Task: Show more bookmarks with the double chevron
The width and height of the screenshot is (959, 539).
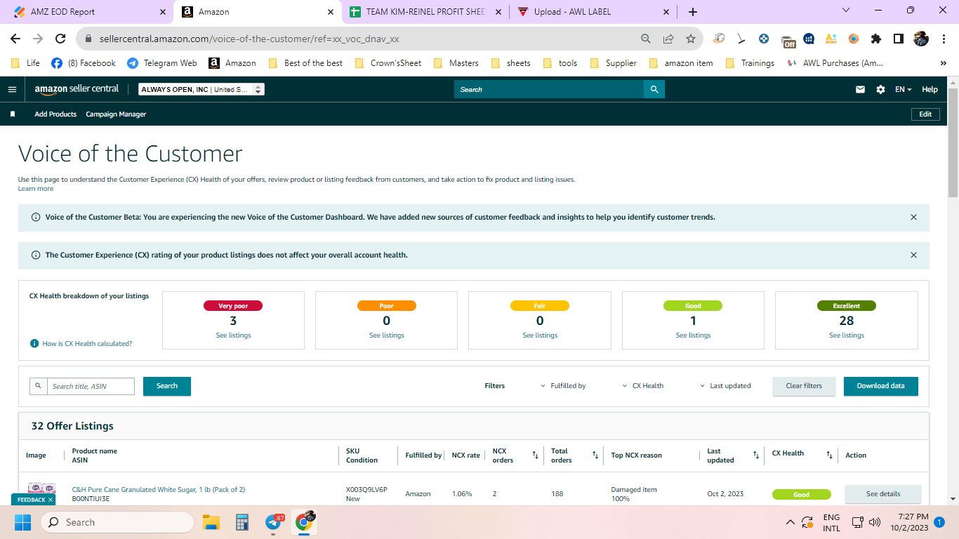Action: tap(943, 63)
